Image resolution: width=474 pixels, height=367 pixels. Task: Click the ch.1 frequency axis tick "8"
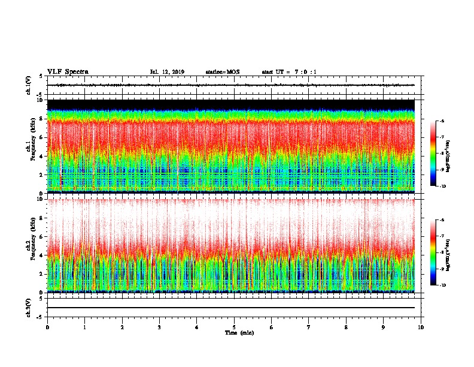coord(42,119)
